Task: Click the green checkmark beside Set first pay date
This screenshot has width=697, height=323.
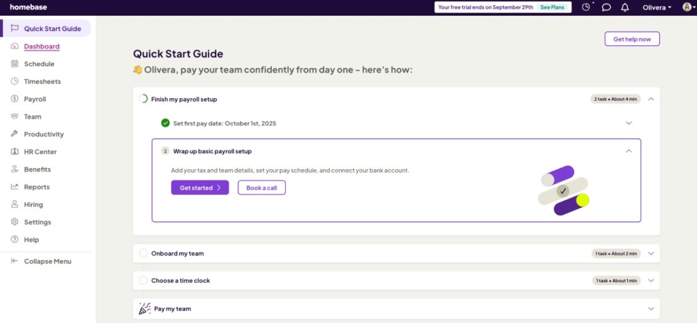Action: point(165,123)
